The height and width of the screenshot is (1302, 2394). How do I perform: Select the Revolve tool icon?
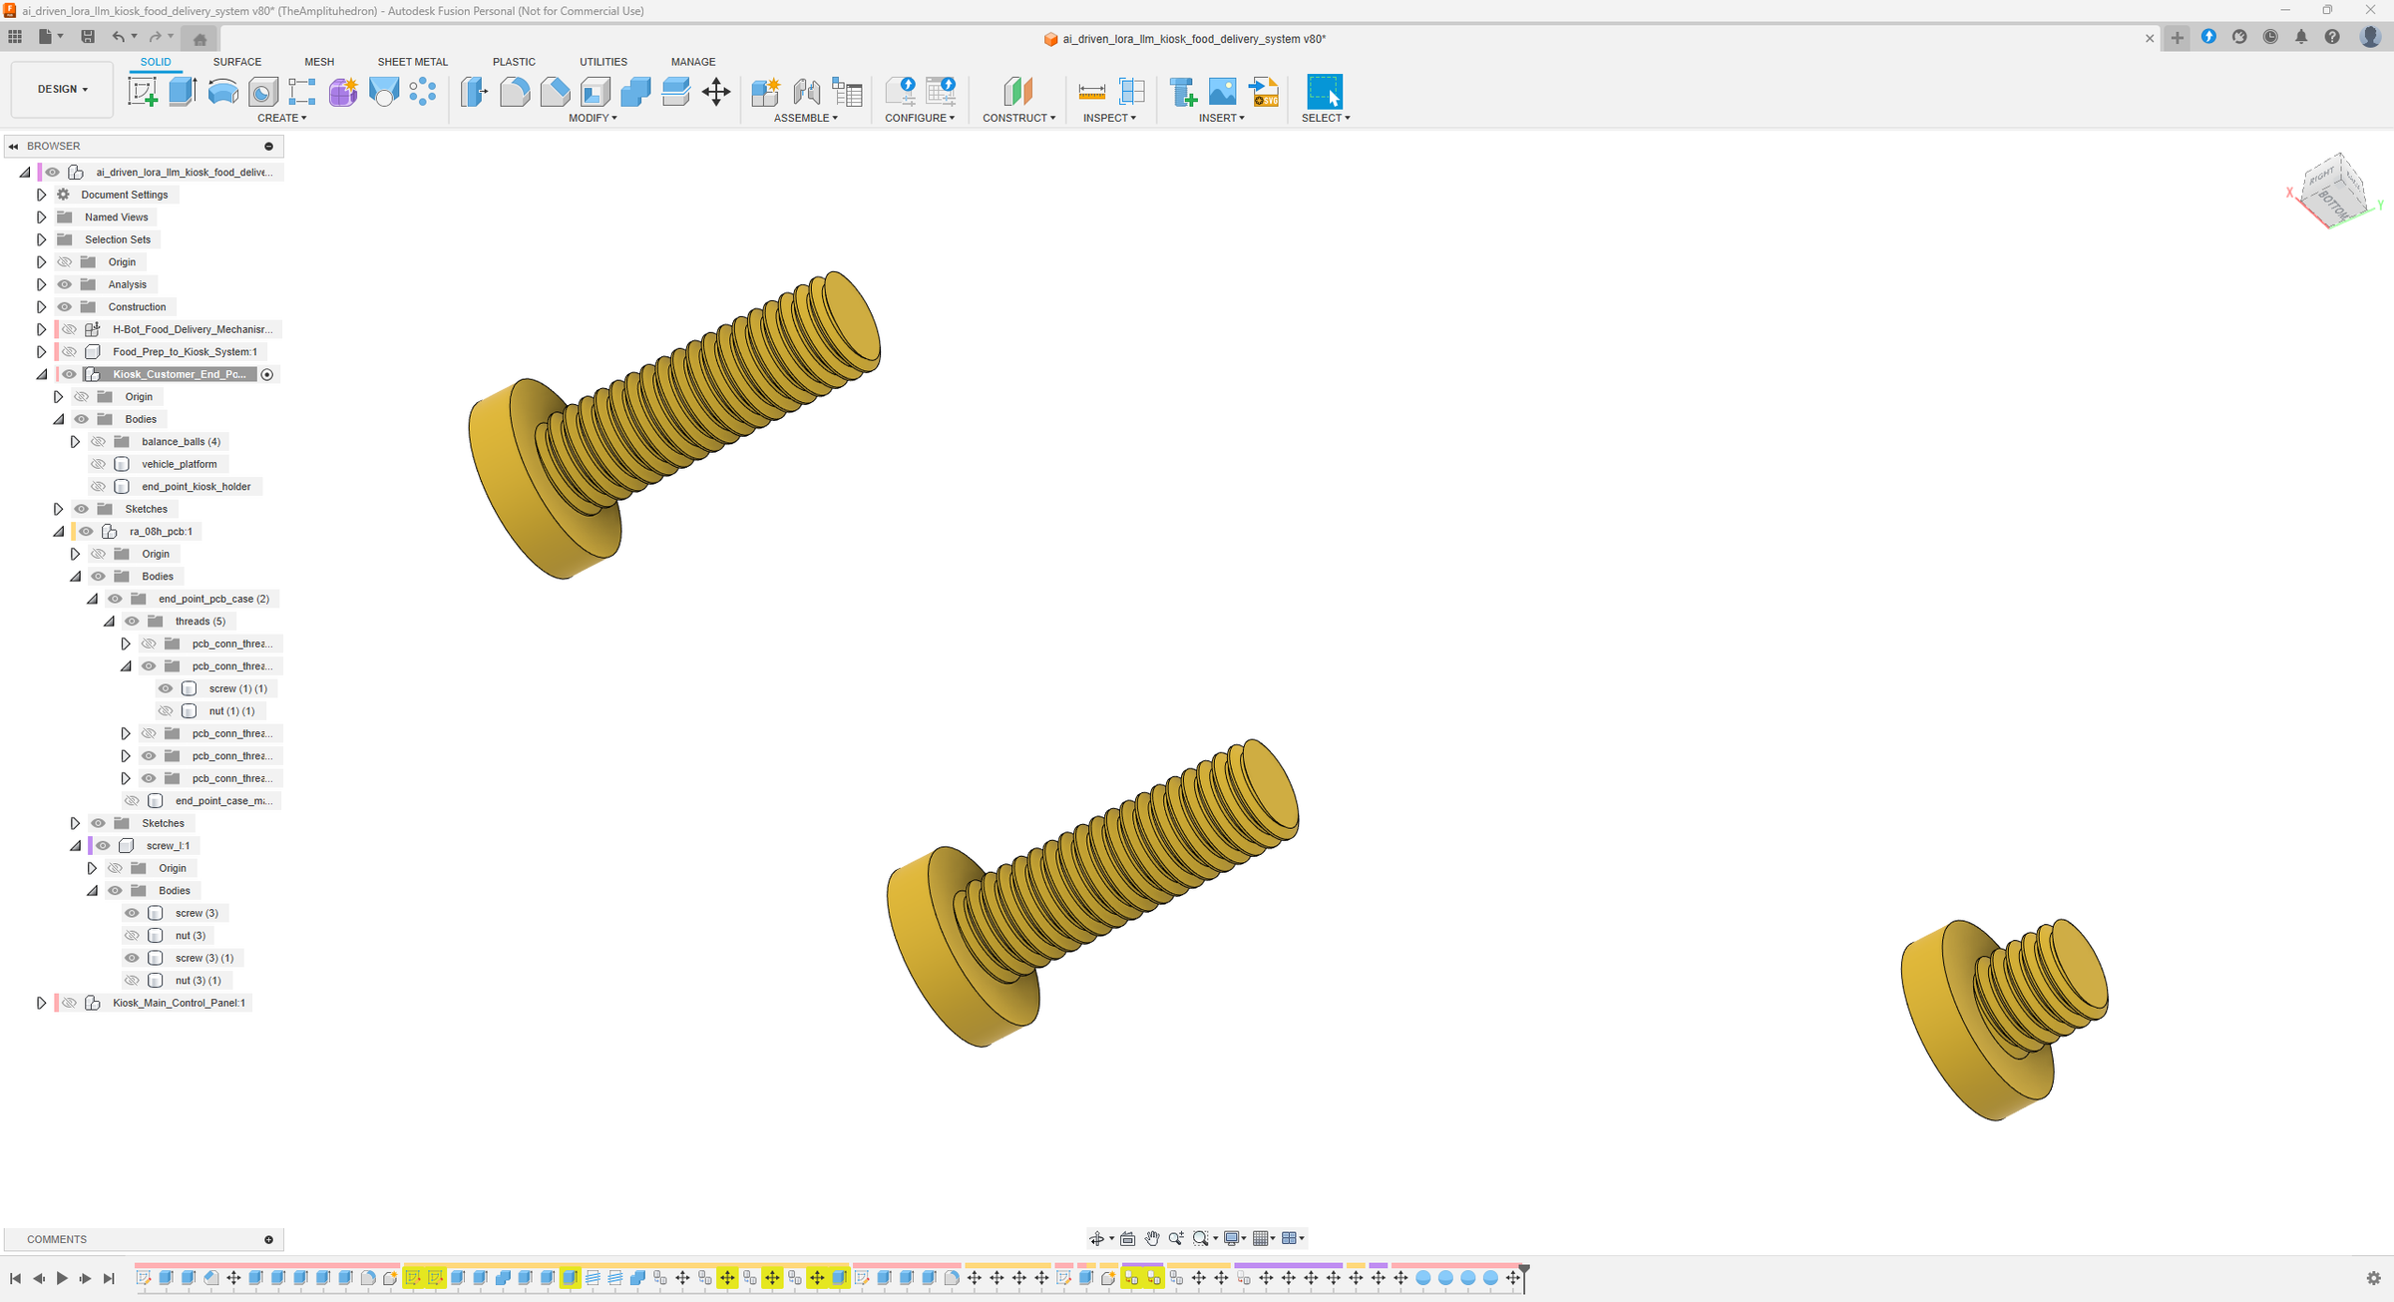(x=222, y=92)
